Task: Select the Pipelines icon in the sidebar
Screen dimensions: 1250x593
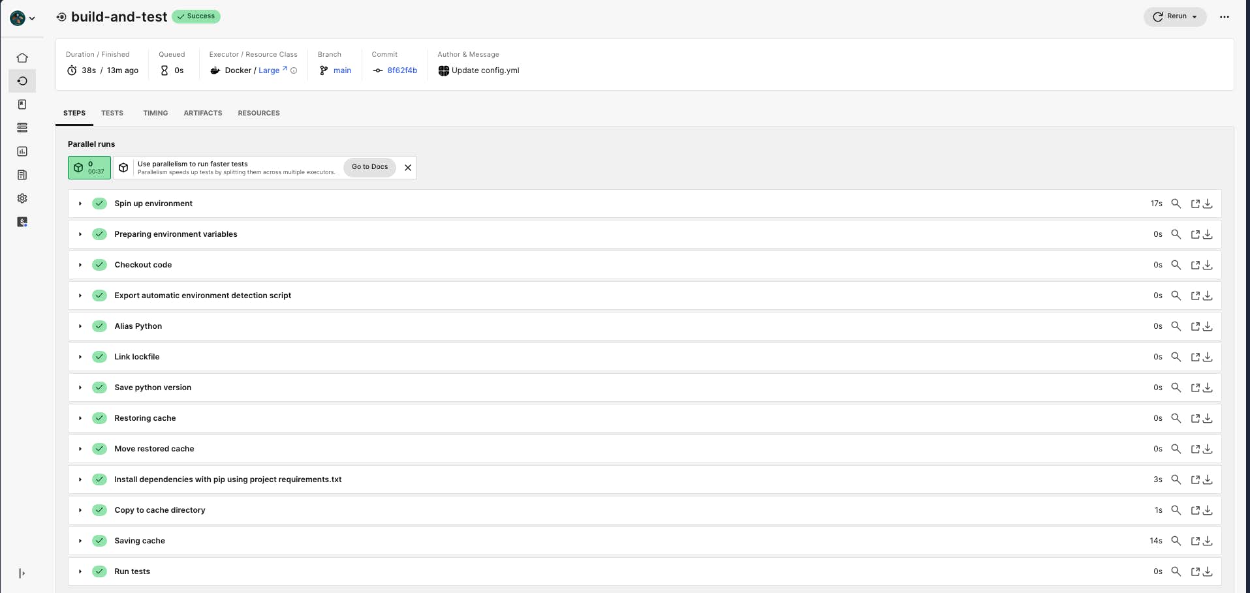Action: click(22, 81)
